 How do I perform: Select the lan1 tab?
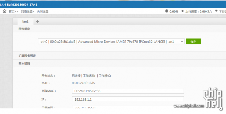25,21
